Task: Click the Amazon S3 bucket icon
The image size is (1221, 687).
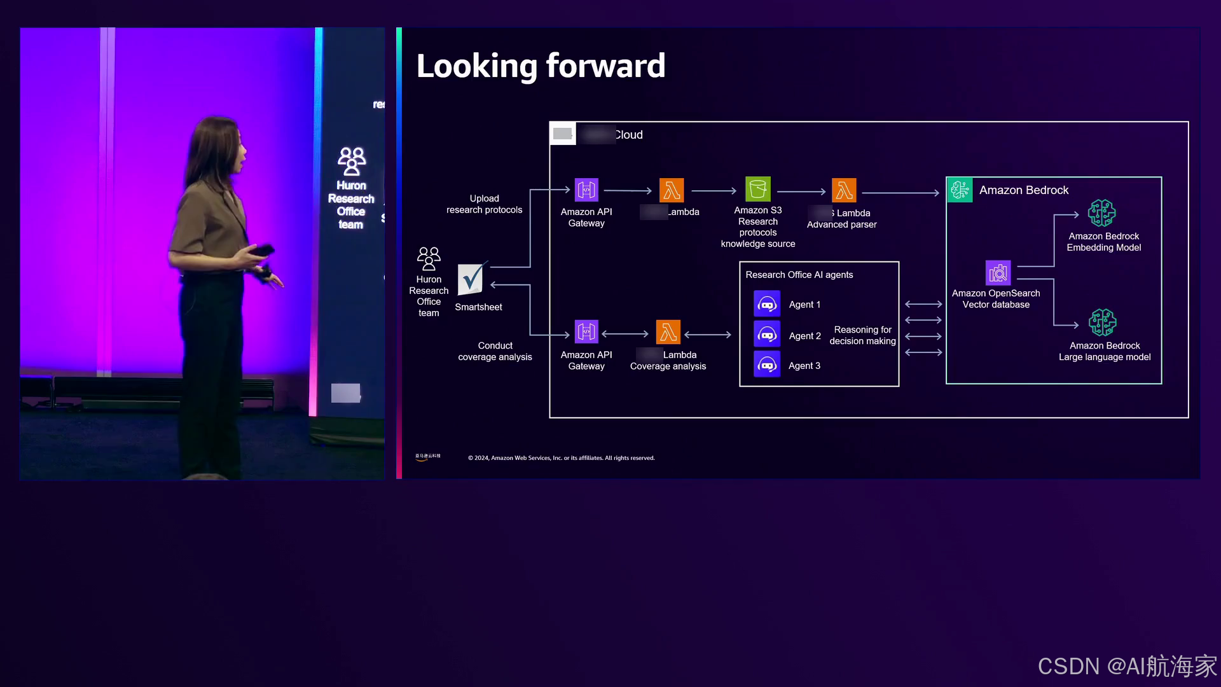Action: click(x=757, y=189)
